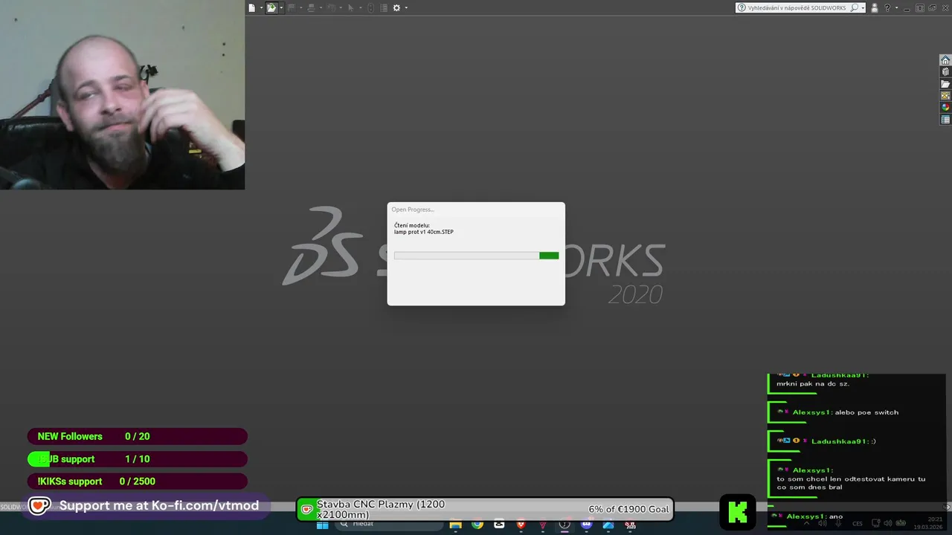Open the View Palette task pane tab
This screenshot has width=952, height=535.
coord(945,96)
